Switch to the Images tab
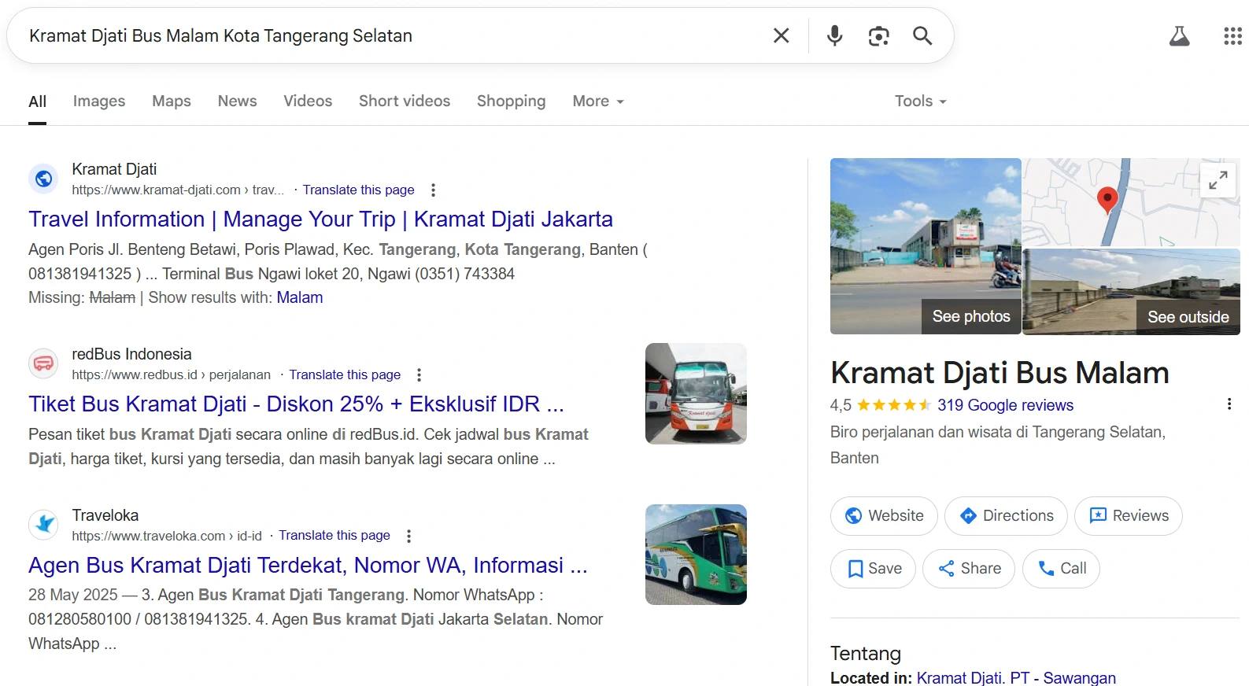 (99, 101)
